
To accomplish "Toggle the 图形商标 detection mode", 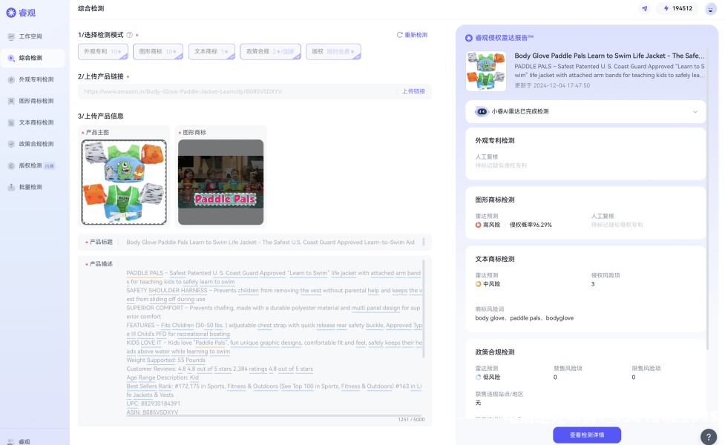I will click(x=158, y=52).
